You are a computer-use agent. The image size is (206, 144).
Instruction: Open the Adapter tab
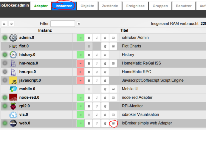pyautogui.click(x=41, y=6)
